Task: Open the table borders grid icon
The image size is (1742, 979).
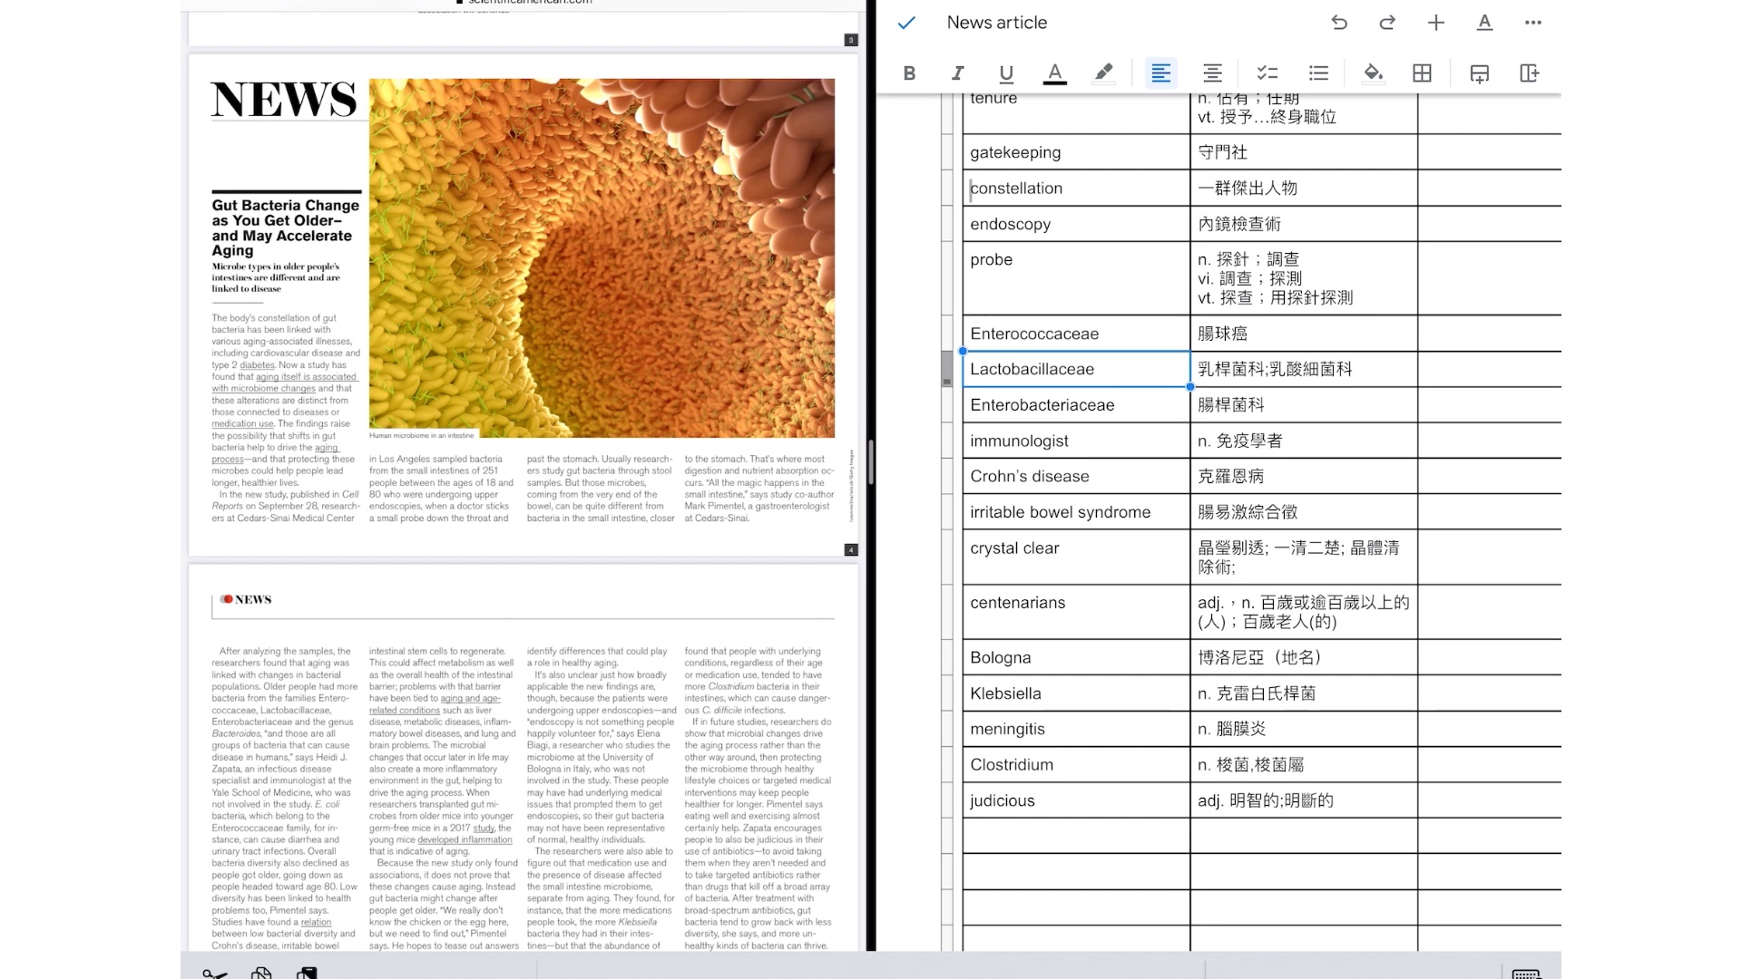Action: [x=1422, y=73]
